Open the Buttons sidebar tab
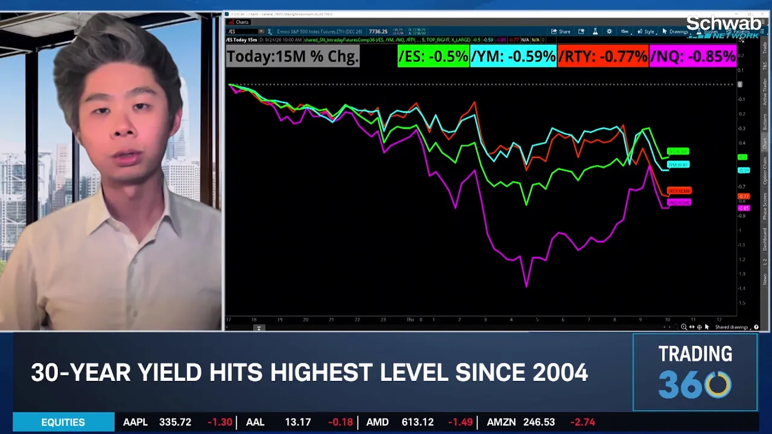 click(x=765, y=122)
